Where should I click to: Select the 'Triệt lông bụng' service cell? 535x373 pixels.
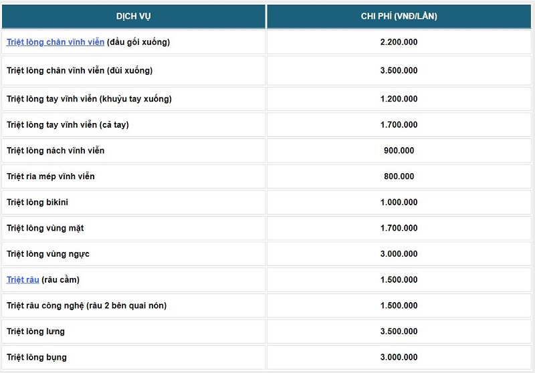37,357
